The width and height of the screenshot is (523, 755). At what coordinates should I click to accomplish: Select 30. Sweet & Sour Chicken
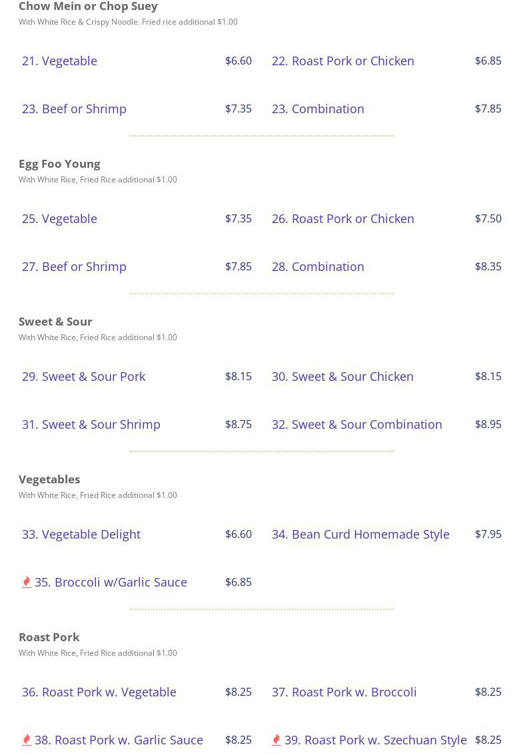coord(342,376)
